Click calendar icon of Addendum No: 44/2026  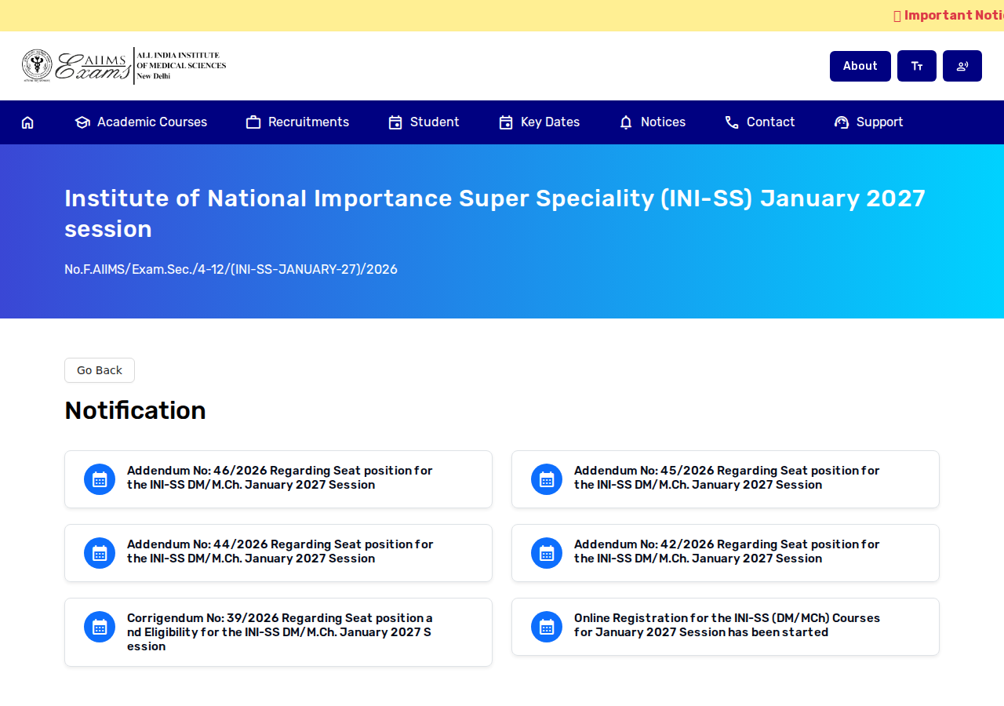(100, 553)
